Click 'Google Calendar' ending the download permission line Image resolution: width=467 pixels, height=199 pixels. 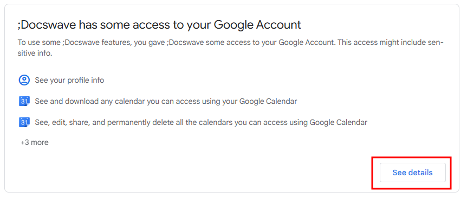click(x=268, y=102)
